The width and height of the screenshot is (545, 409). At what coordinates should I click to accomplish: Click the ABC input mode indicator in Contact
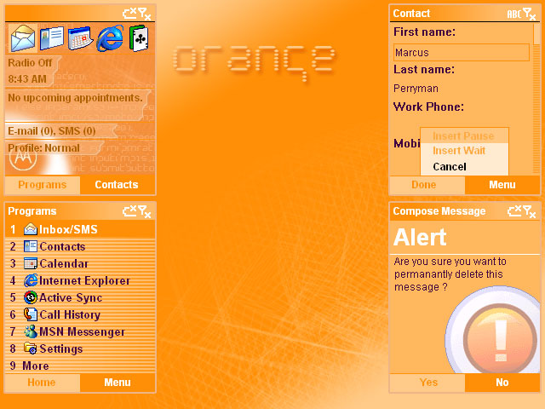pyautogui.click(x=514, y=14)
